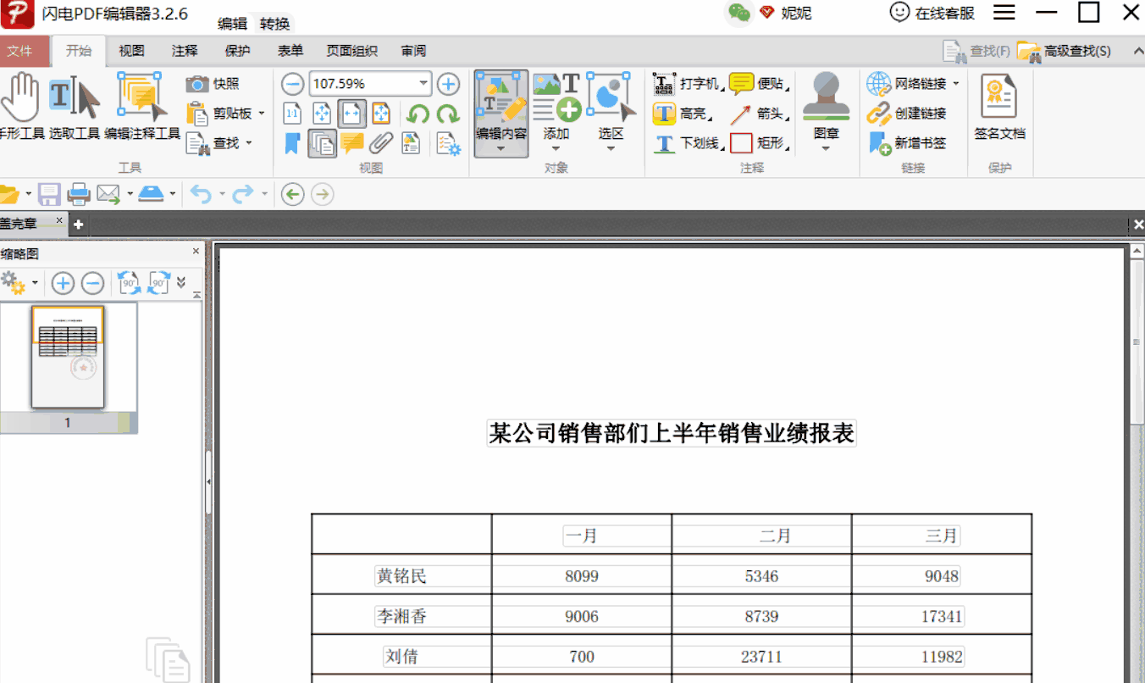Switch to the 注释 ribbon tab

[185, 52]
